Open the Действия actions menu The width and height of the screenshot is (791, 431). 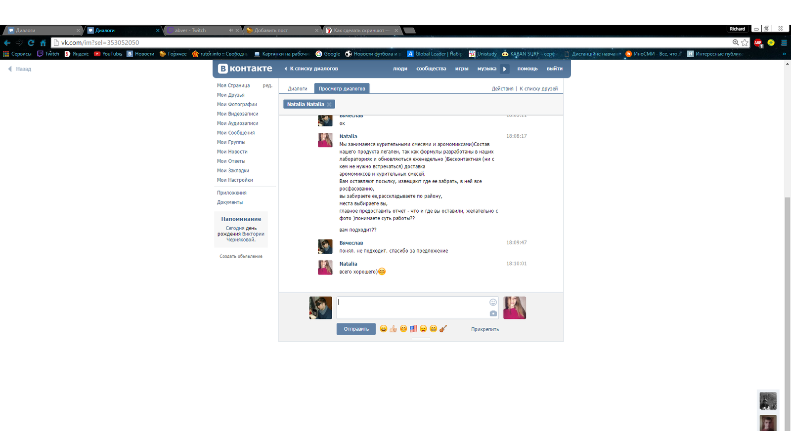502,89
